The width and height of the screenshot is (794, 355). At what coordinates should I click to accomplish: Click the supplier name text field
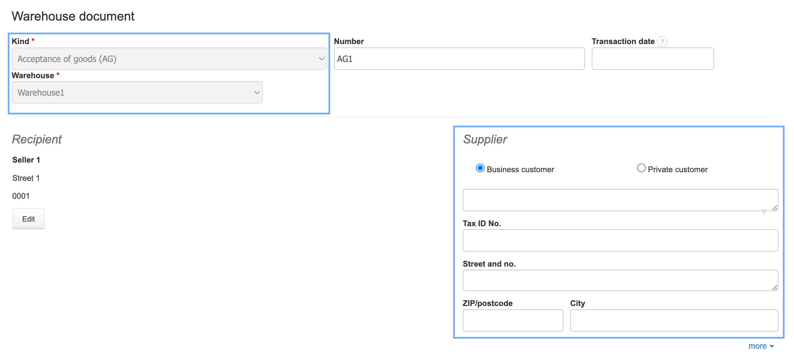point(617,200)
